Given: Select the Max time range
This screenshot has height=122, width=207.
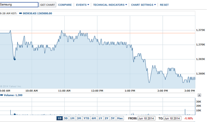Looking at the screenshot, I should (x=120, y=118).
